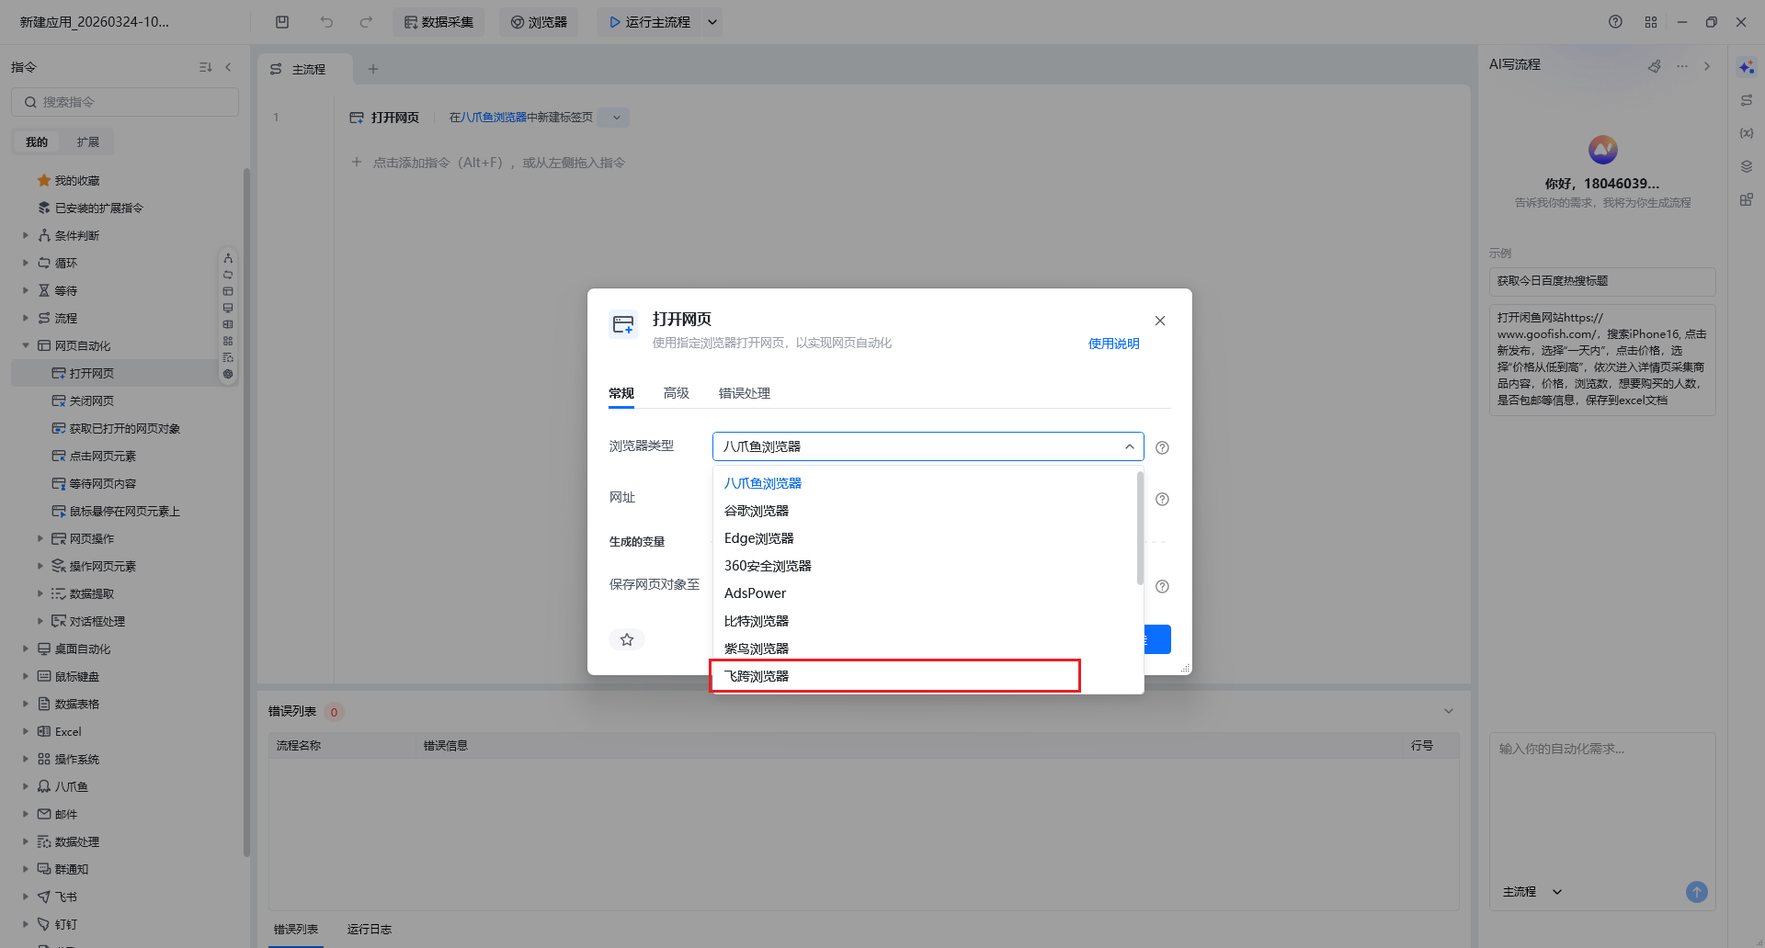Open the 使用说明 link

[x=1113, y=344]
